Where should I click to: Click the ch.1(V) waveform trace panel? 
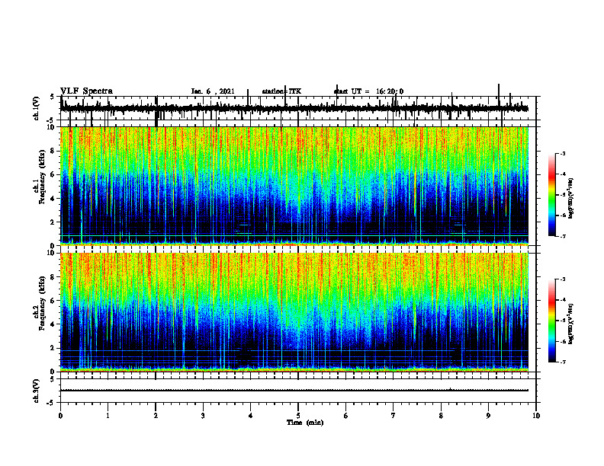click(x=297, y=108)
